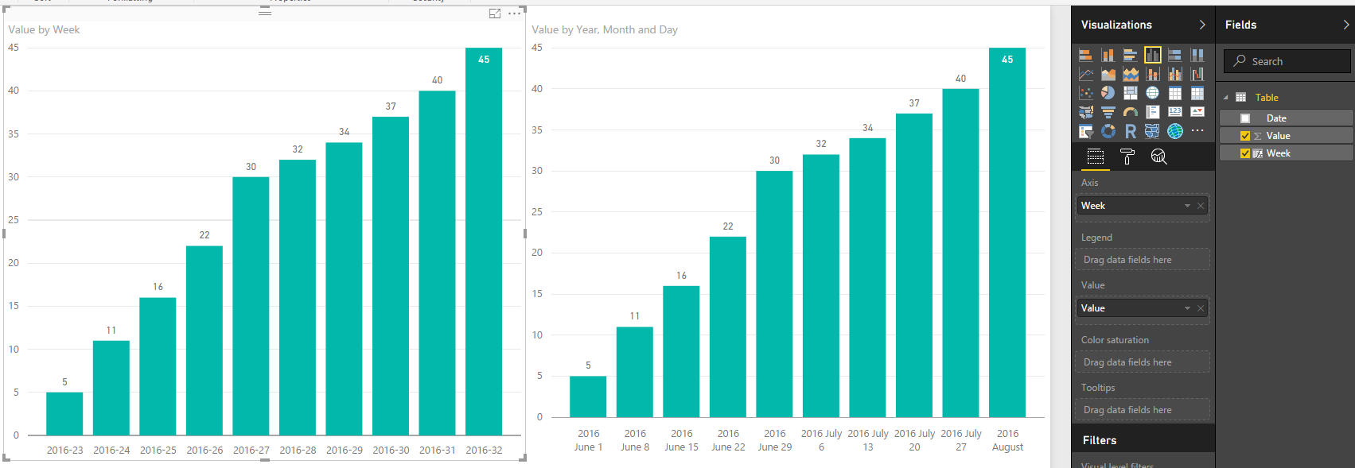This screenshot has height=468, width=1355.
Task: Open More options ellipsis on Value by Week chart
Action: coord(515,14)
